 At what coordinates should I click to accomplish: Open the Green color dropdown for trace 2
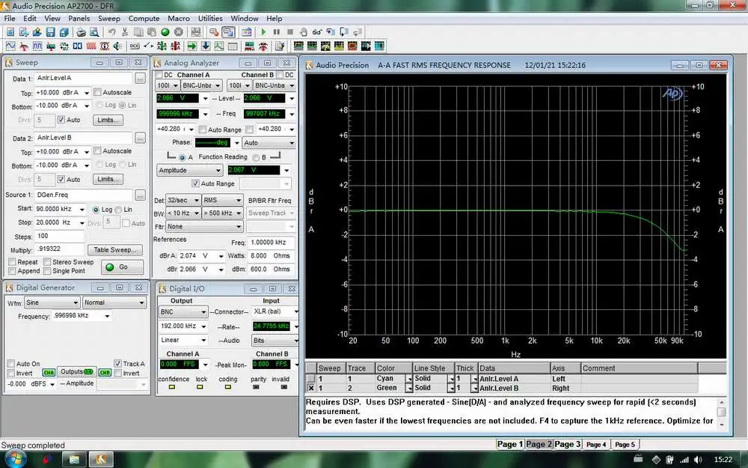point(408,388)
